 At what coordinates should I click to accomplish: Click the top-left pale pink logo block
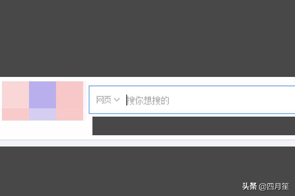(15, 95)
